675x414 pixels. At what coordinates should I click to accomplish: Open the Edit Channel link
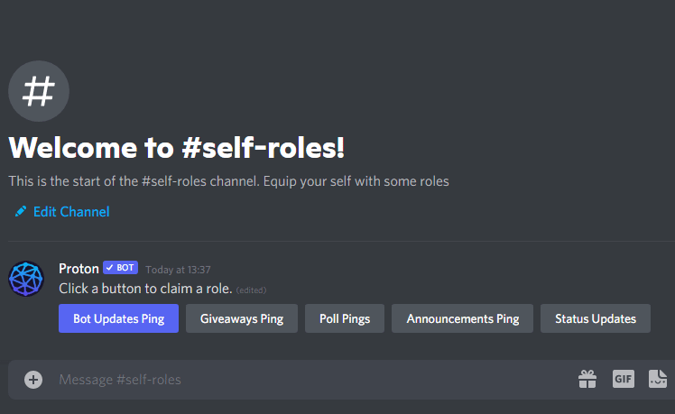[71, 212]
